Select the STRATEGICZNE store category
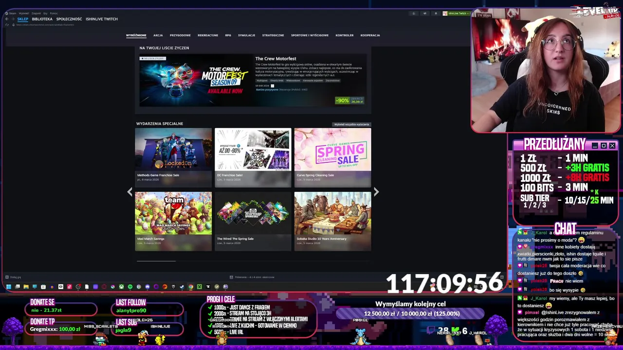Viewport: 623px width, 350px height. (273, 35)
